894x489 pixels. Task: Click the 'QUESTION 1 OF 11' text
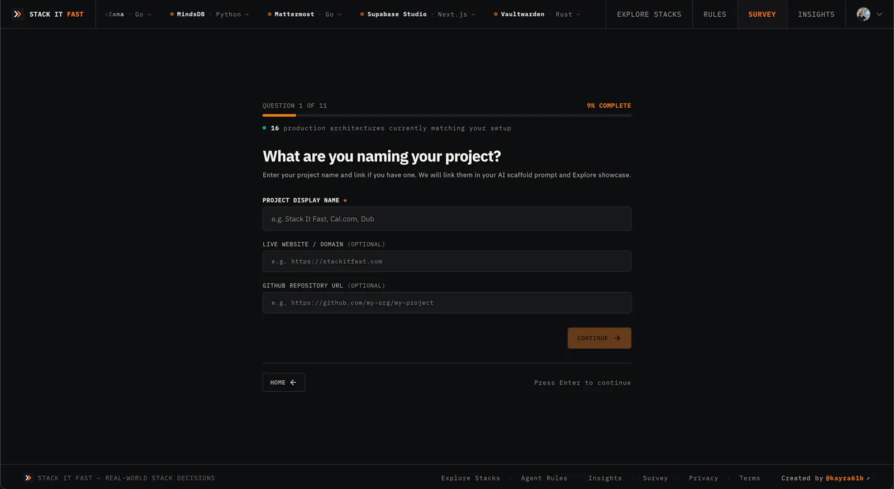295,106
